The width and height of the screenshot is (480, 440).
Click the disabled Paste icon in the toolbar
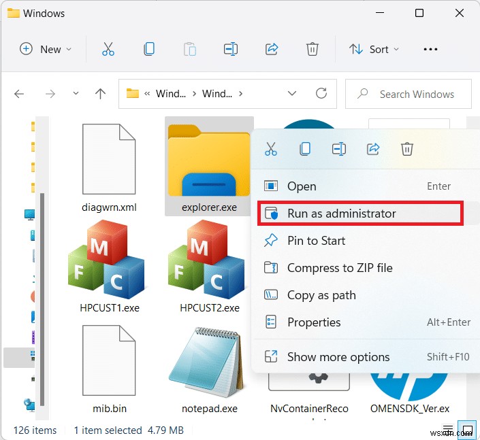coord(190,49)
